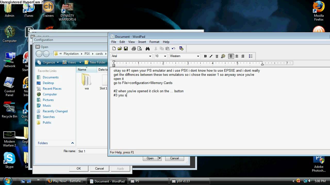Save the WordPad document via floppy icon
This screenshot has height=185, width=330.
pyautogui.click(x=126, y=49)
